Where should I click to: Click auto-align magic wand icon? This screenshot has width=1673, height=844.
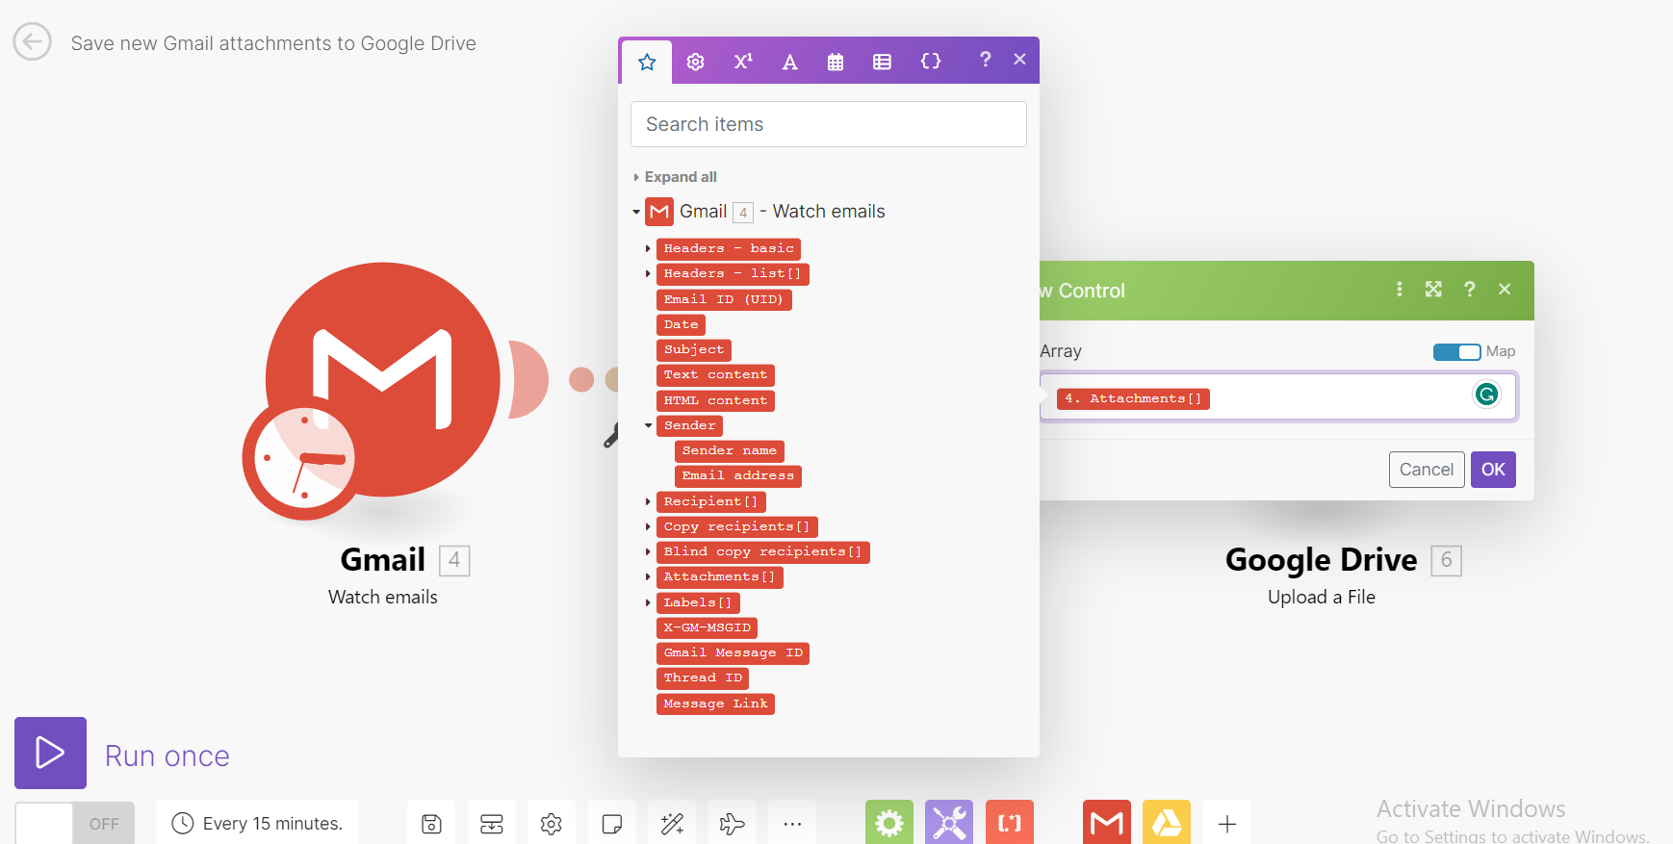(672, 824)
